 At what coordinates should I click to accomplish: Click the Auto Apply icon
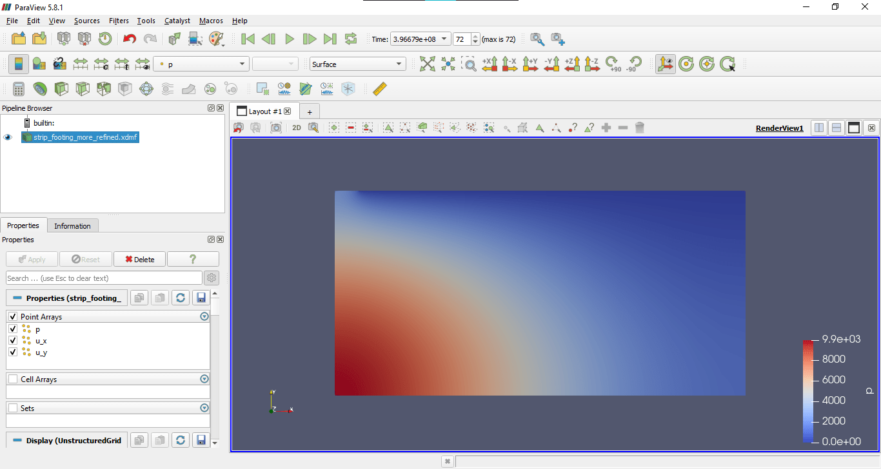pos(175,39)
